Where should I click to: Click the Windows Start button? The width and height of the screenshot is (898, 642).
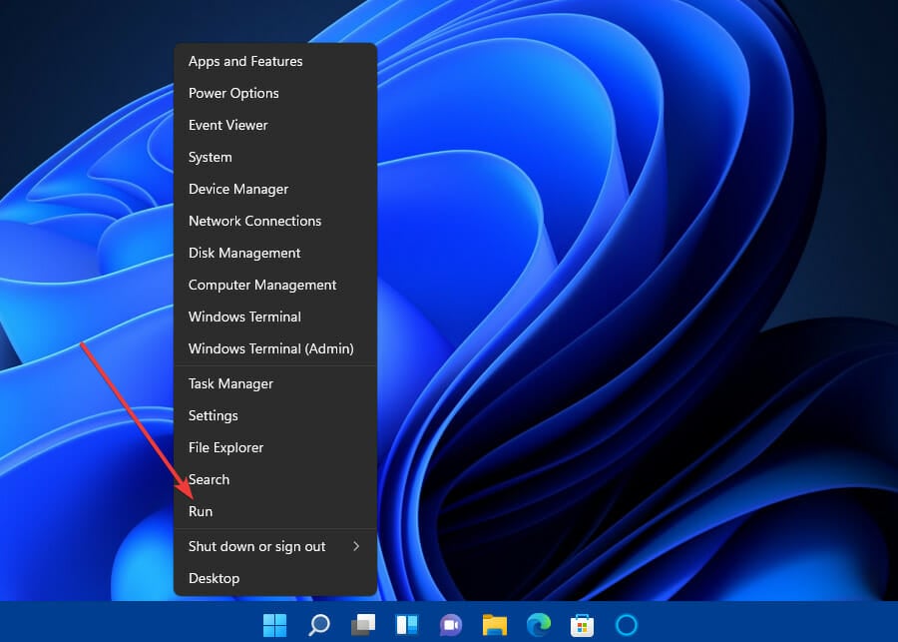[x=274, y=625]
